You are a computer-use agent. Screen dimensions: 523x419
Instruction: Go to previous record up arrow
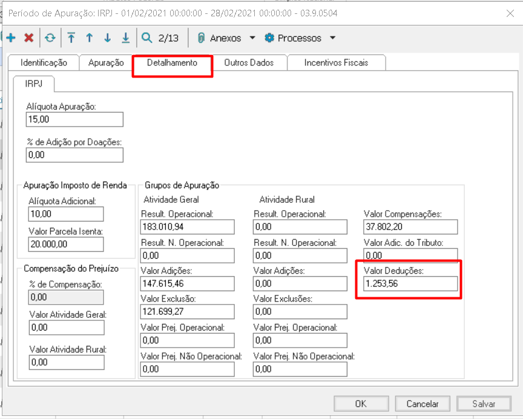pos(89,38)
